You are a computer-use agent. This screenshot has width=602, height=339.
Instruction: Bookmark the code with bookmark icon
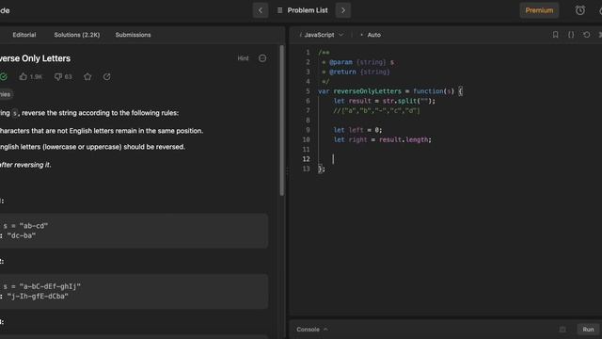[555, 35]
